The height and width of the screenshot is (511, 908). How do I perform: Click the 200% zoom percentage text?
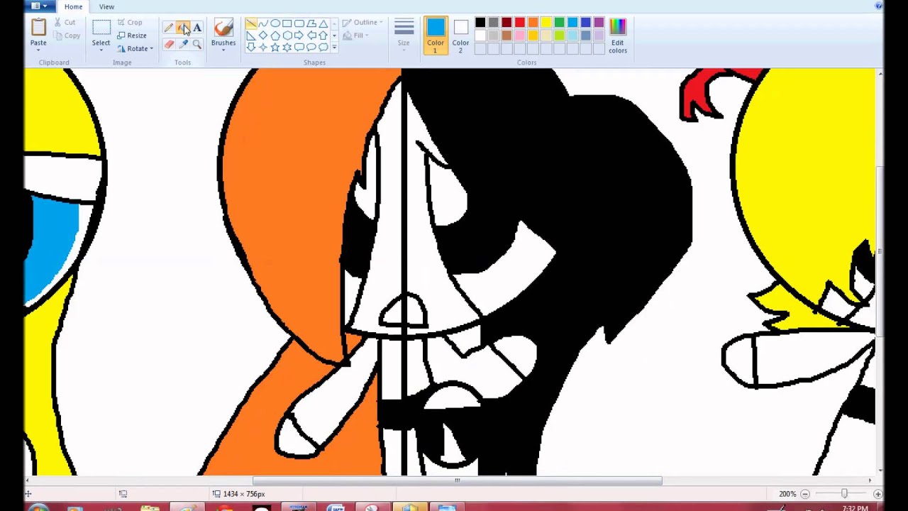[x=787, y=494]
